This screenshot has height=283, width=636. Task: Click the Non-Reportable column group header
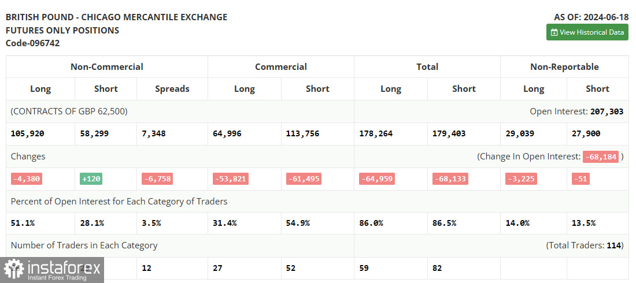click(x=564, y=67)
